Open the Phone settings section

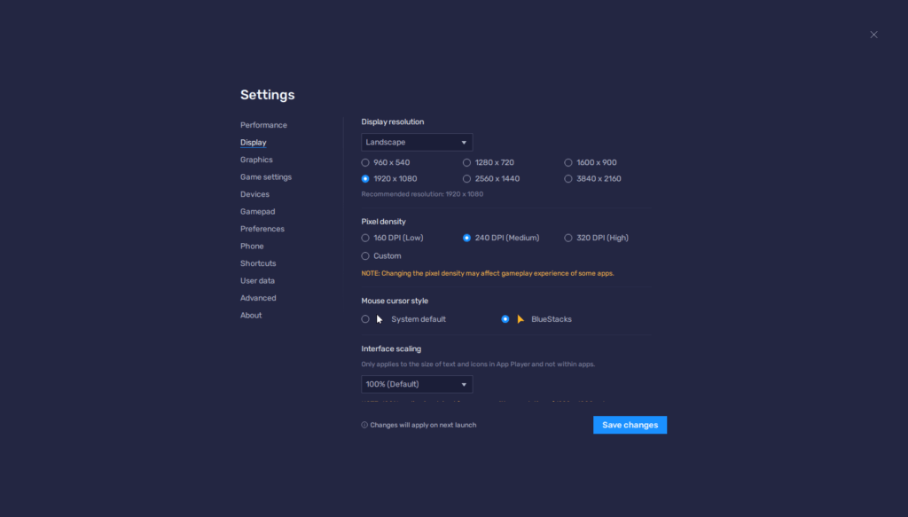(251, 246)
